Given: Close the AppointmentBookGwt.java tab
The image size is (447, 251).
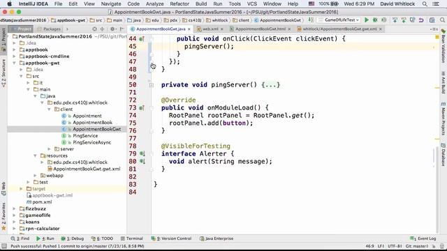Looking at the screenshot, I should click(189, 29).
